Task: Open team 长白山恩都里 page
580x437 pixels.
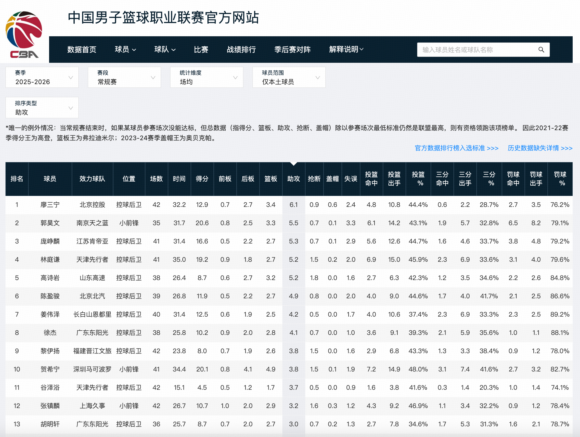Action: tap(92, 314)
